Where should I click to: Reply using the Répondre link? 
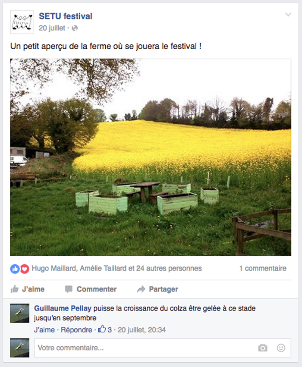pyautogui.click(x=76, y=330)
